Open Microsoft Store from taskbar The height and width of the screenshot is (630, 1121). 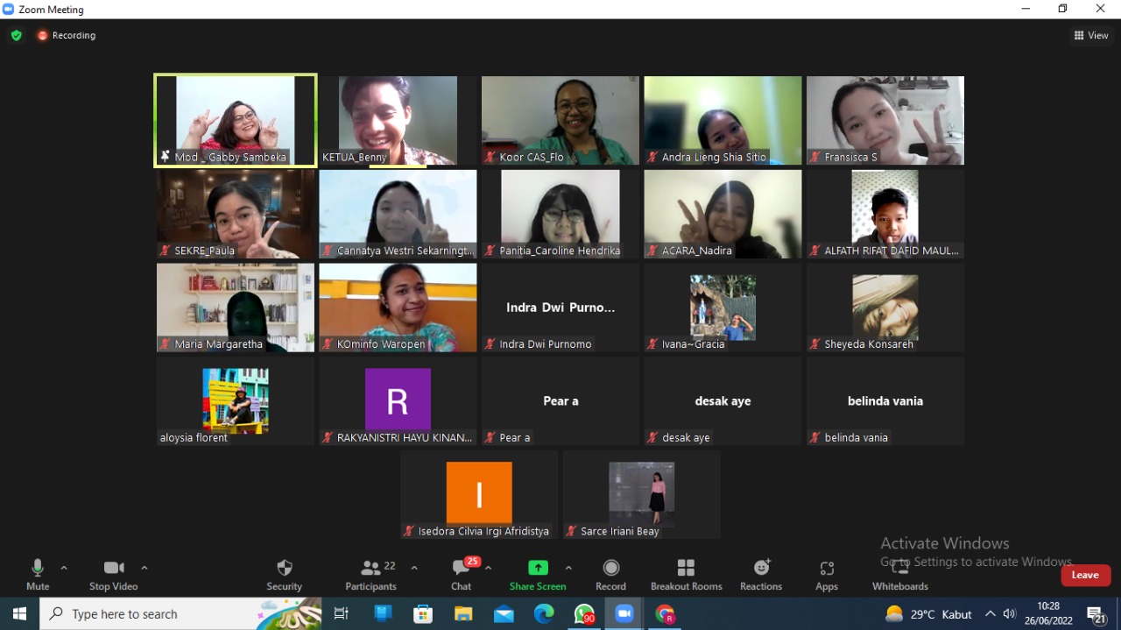click(x=423, y=613)
